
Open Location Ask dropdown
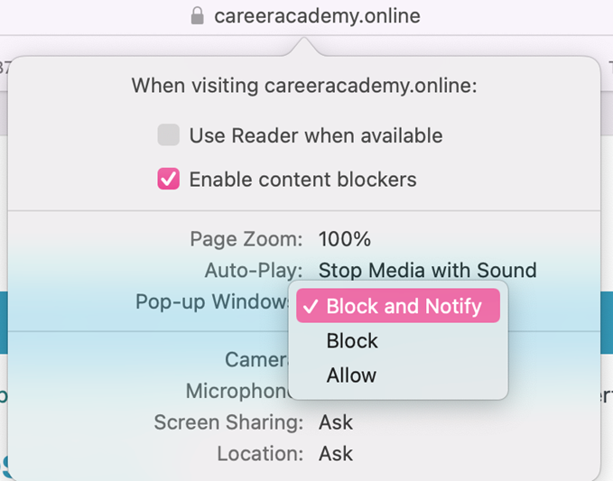point(336,453)
